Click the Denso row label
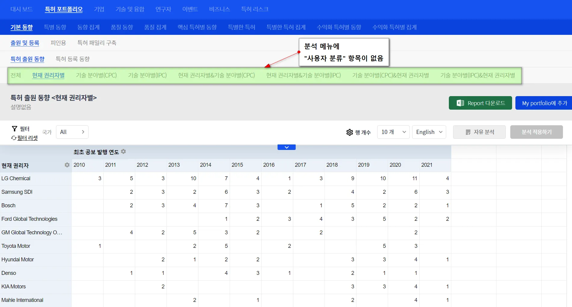This screenshot has width=572, height=307. click(x=9, y=273)
